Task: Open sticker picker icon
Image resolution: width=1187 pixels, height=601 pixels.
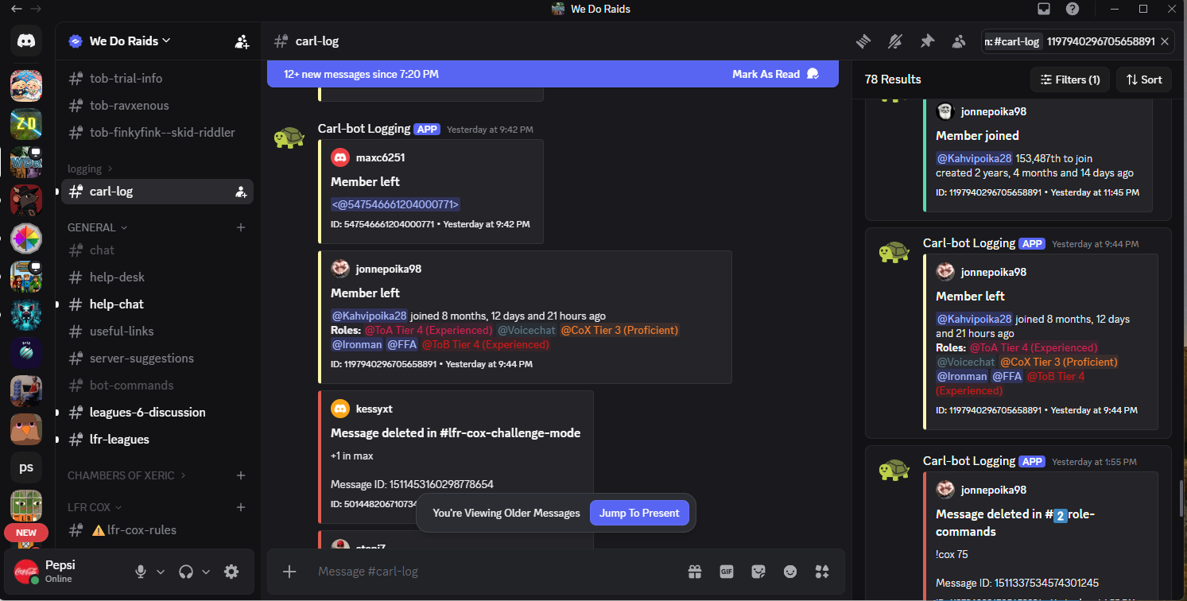Action: 758,571
